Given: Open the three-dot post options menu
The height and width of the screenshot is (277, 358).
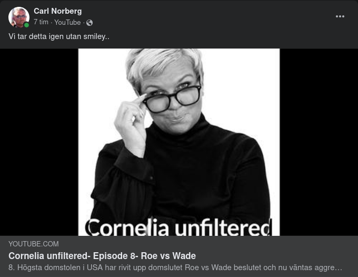Looking at the screenshot, I should point(340,16).
